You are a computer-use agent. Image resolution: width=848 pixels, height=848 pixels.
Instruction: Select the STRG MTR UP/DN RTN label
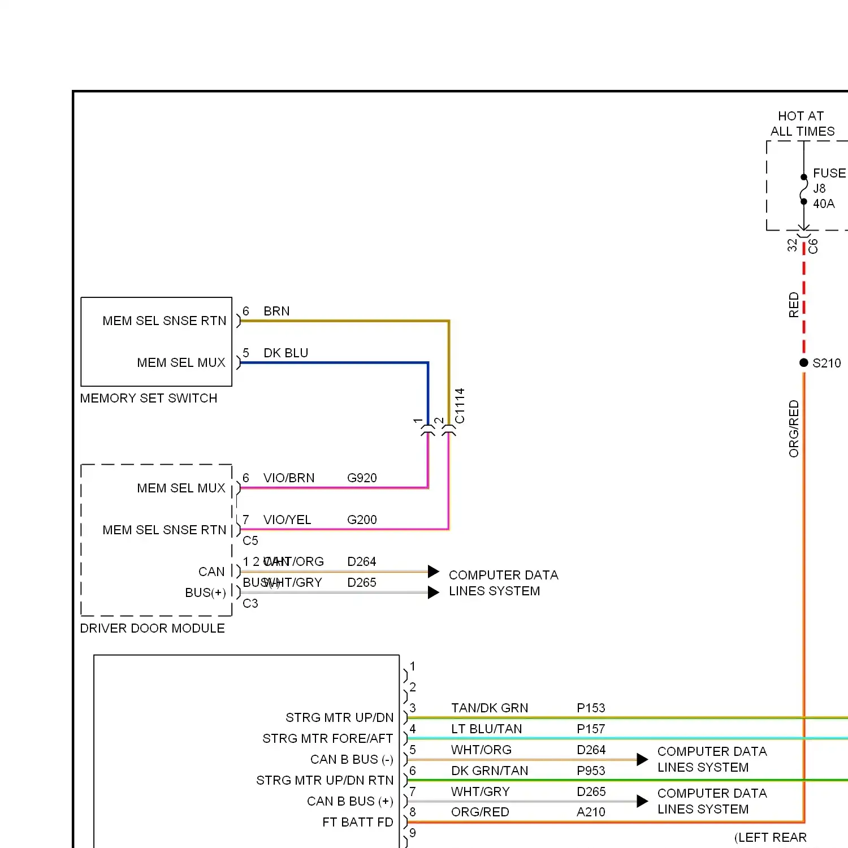(x=325, y=780)
